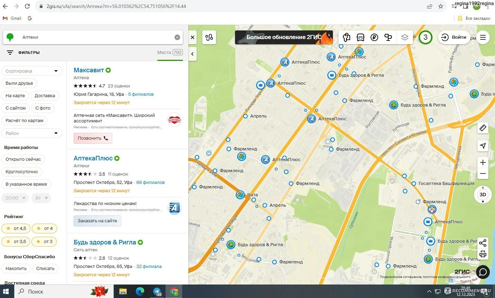Image resolution: width=495 pixels, height=298 pixels.
Task: Show traffic score circle 3
Action: tap(426, 37)
